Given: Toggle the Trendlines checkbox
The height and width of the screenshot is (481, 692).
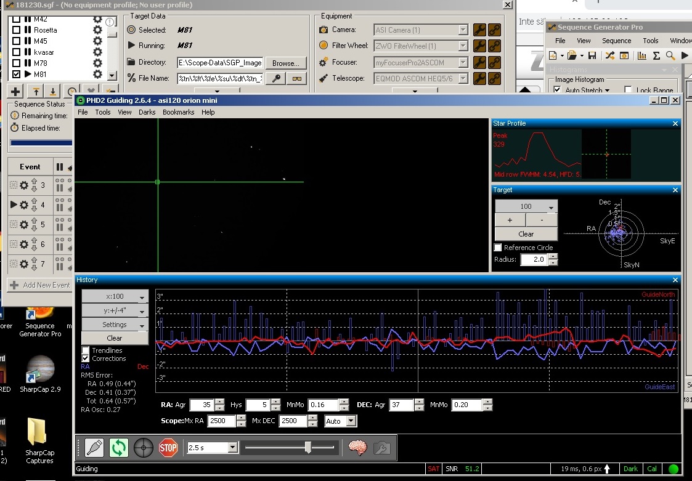Looking at the screenshot, I should 86,350.
